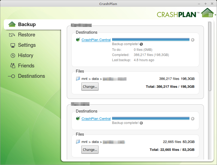Click the Settings monitor icon
Viewport: 217px width, 165px height.
tap(13, 45)
